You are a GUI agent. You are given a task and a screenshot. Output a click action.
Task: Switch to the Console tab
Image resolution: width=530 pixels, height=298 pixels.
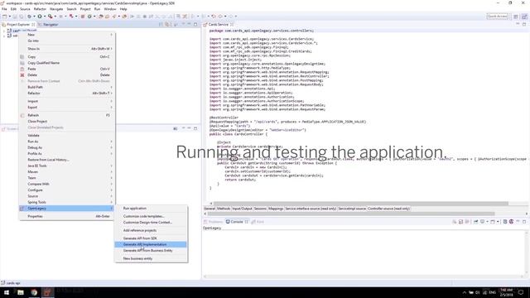click(237, 222)
